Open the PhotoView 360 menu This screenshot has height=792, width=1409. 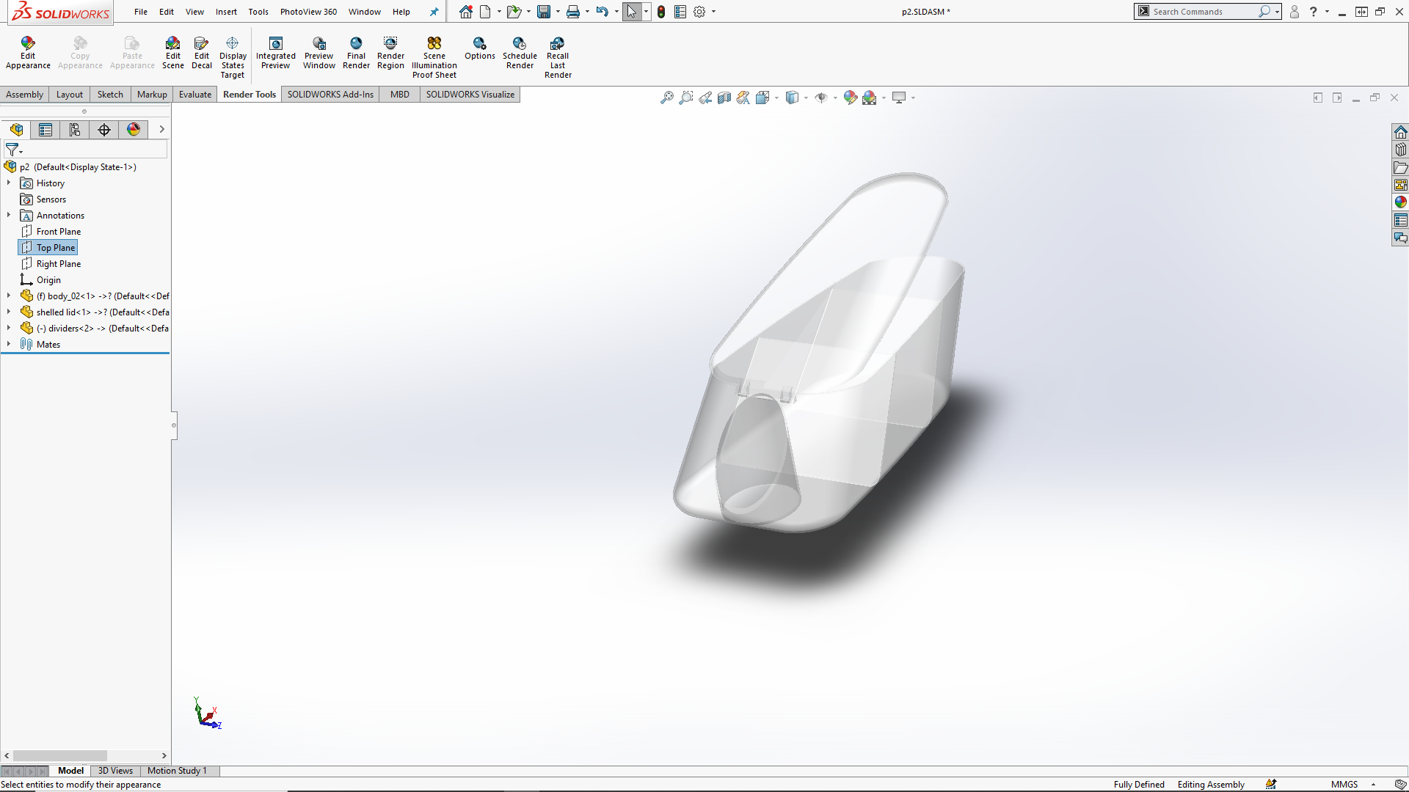[308, 12]
